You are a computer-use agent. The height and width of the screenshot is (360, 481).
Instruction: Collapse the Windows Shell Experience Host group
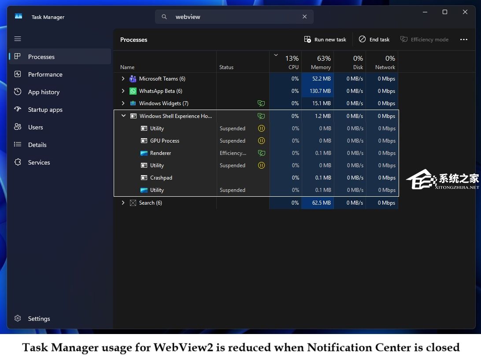point(123,116)
